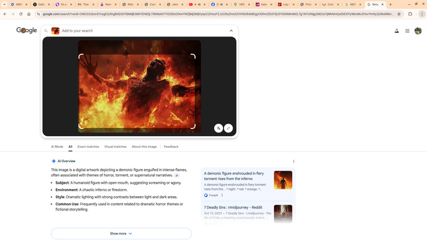427x240 pixels.
Task: Switch to the Exact matches tab
Action: (88, 147)
